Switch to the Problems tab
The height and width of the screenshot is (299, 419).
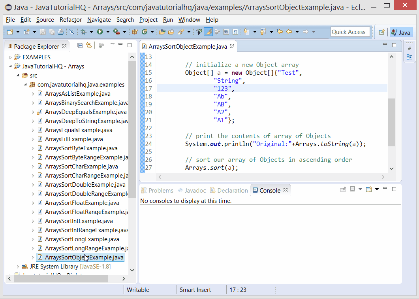point(157,190)
